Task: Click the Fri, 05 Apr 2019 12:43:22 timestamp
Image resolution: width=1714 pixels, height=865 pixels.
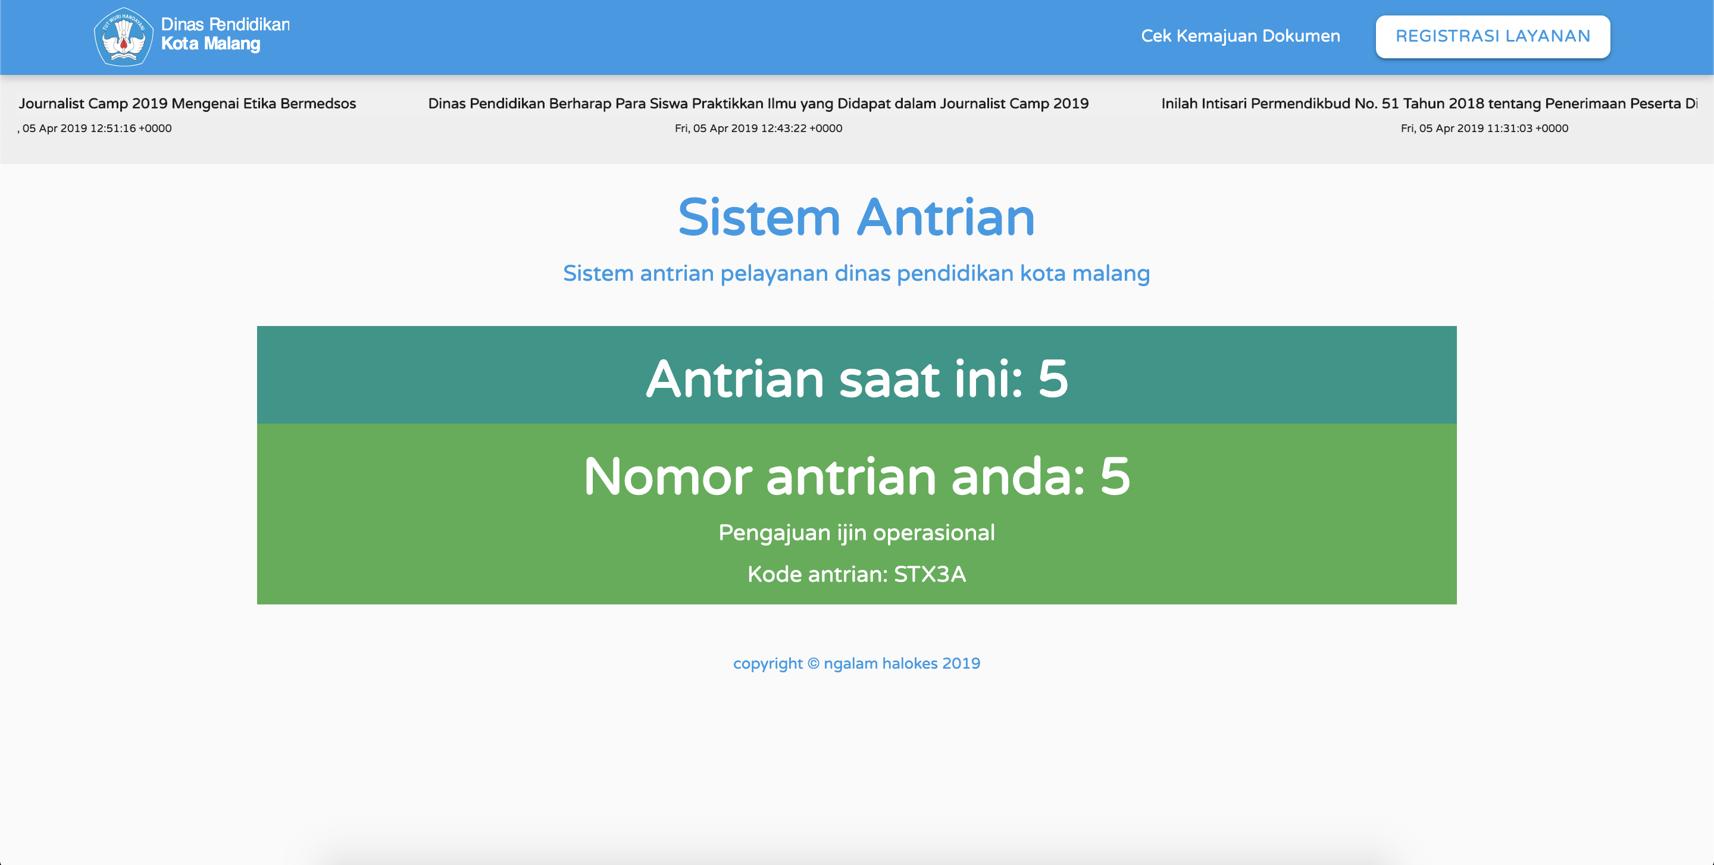Action: click(x=758, y=128)
